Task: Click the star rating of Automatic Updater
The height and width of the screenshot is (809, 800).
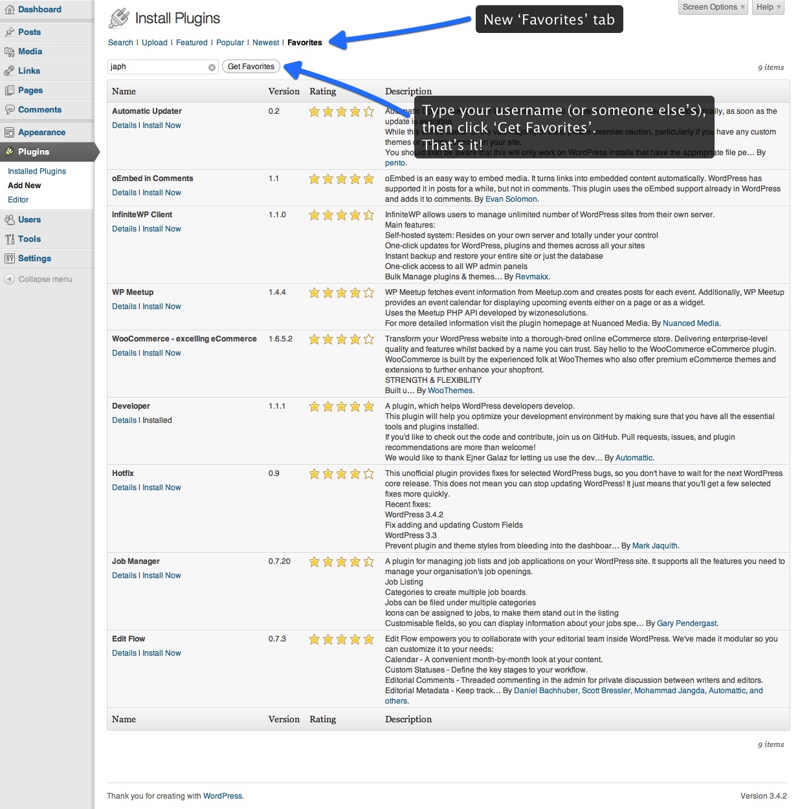Action: click(341, 111)
